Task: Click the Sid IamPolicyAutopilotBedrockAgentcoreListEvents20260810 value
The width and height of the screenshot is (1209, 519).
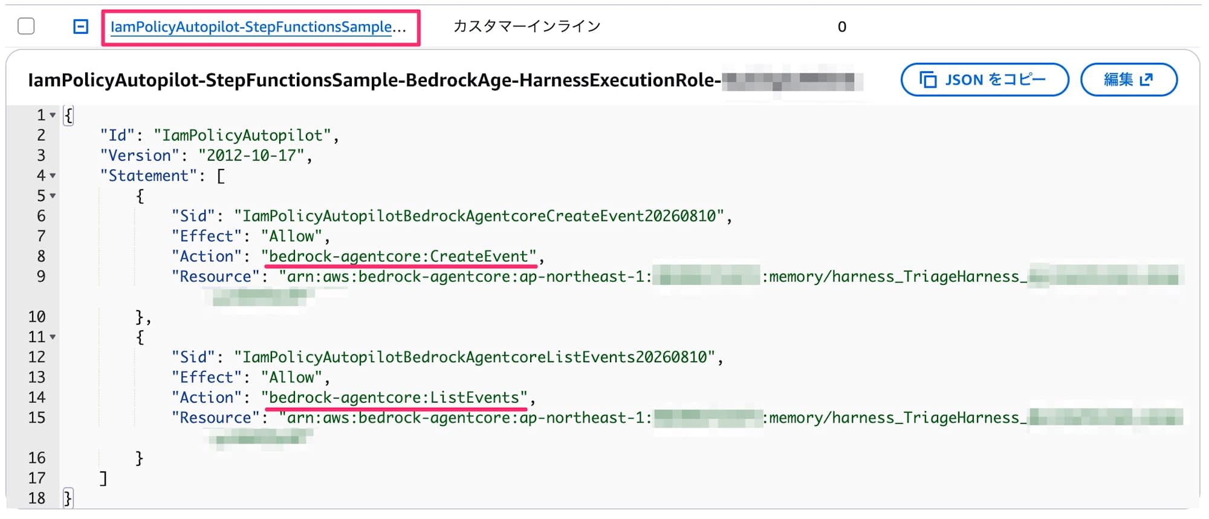Action: coord(475,357)
